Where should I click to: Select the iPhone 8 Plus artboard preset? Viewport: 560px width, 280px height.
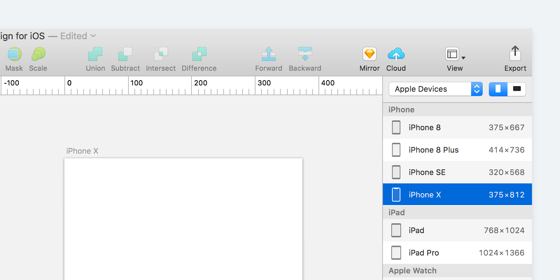tap(457, 150)
